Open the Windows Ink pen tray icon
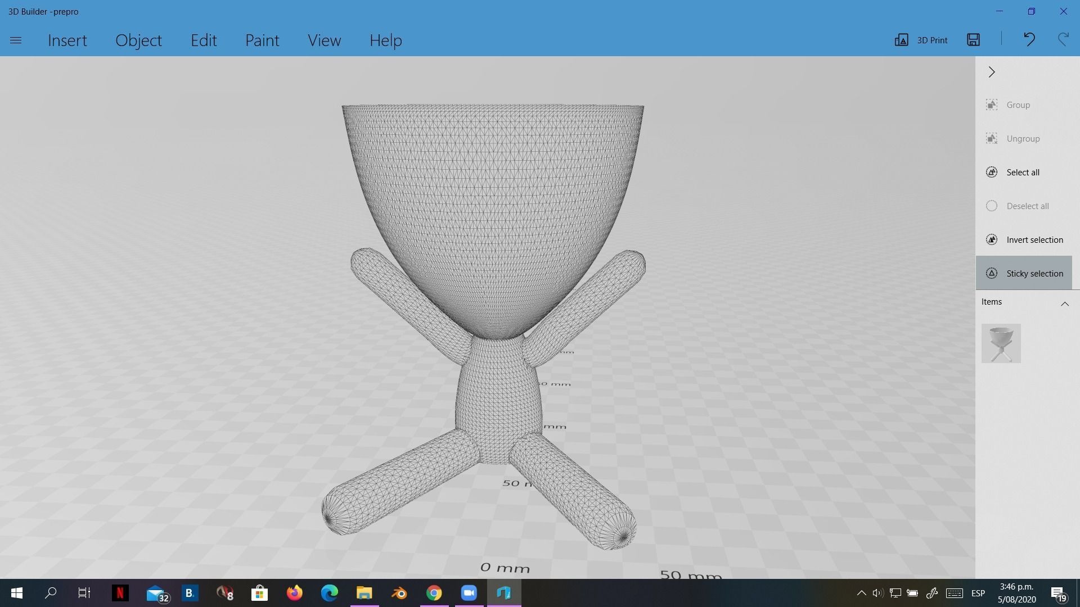The width and height of the screenshot is (1080, 607). point(931,593)
